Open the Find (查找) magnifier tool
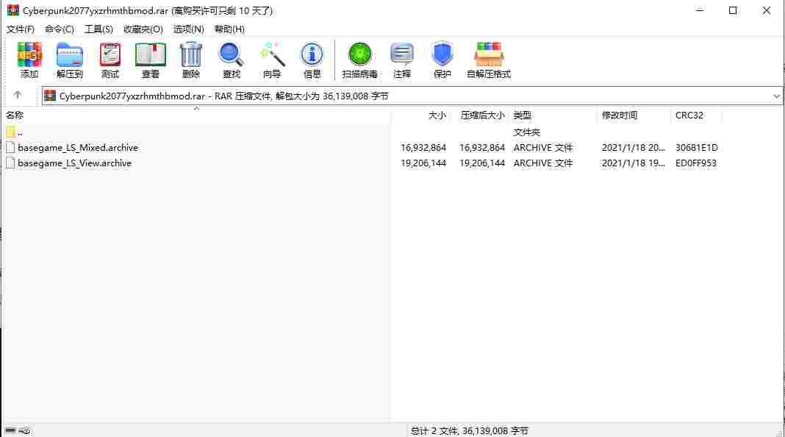 pos(231,54)
